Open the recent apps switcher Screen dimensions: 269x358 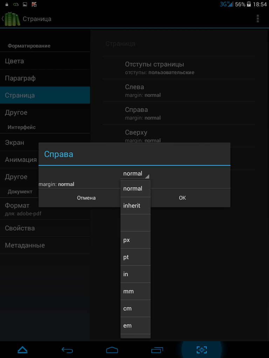click(x=157, y=350)
